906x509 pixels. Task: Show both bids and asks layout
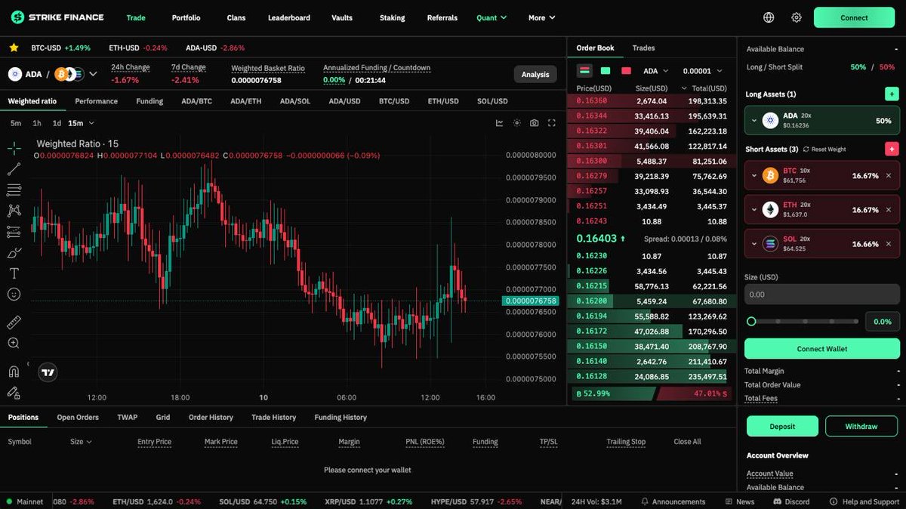584,71
